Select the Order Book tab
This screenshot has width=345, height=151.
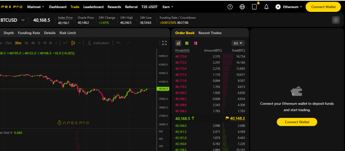pyautogui.click(x=185, y=33)
